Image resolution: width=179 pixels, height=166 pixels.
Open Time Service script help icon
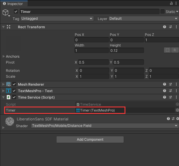pyautogui.click(x=165, y=97)
